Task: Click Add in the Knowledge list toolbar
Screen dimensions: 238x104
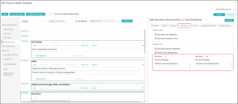Action: 34,45
